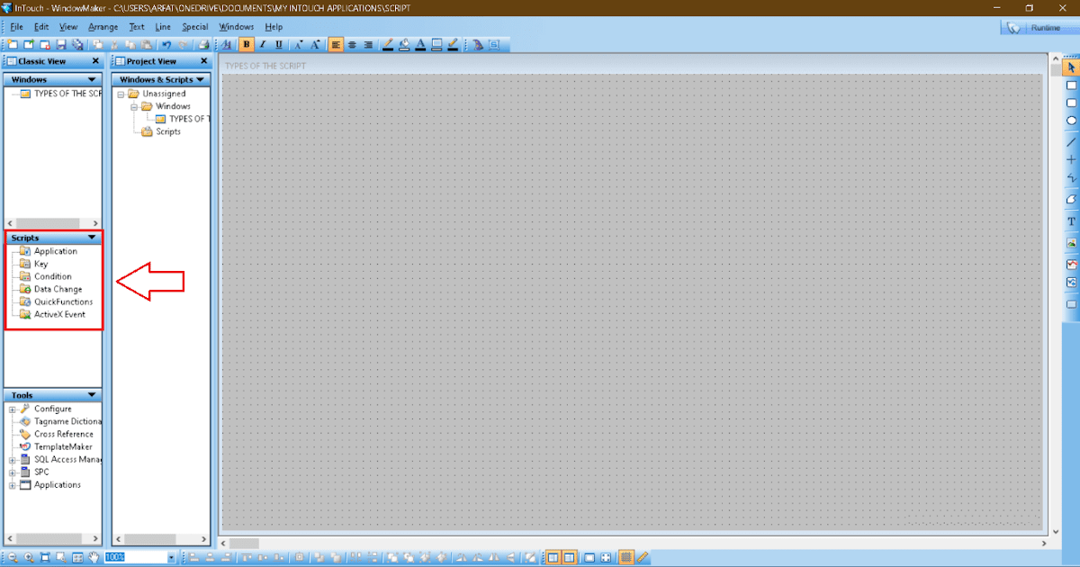Screen dimensions: 1080x567
Task: Open the Special menu
Action: [x=194, y=26]
